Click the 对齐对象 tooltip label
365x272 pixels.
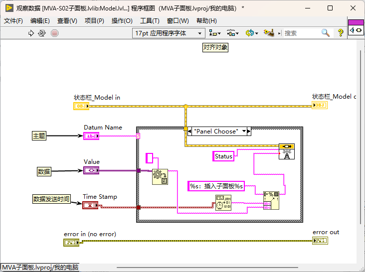pyautogui.click(x=215, y=47)
